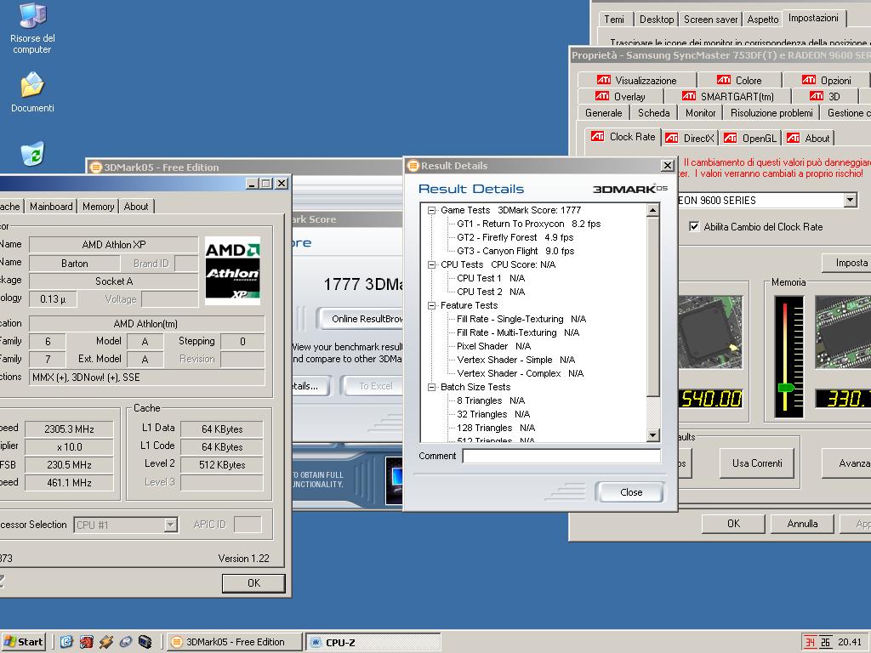Click the red 34 temperature tray icon
Viewport: 871px width, 653px height.
(x=810, y=642)
